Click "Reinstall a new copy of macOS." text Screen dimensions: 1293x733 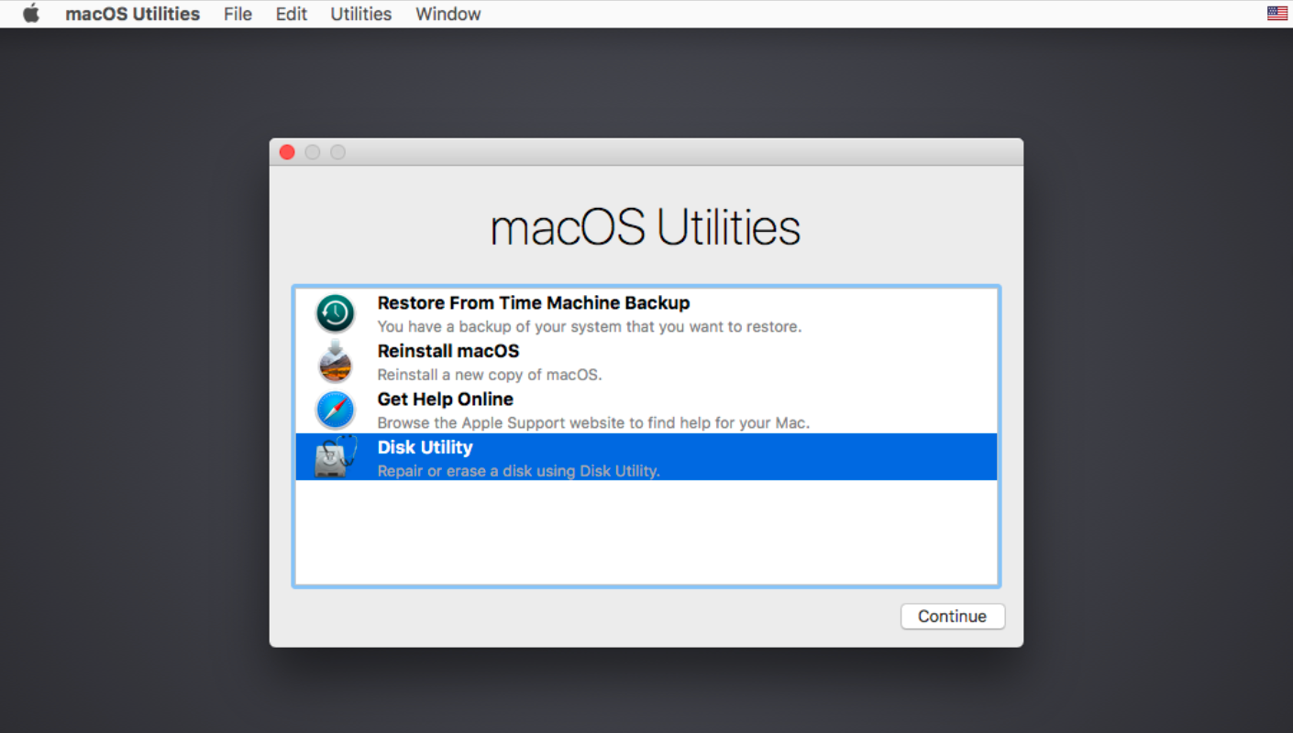pyautogui.click(x=490, y=375)
